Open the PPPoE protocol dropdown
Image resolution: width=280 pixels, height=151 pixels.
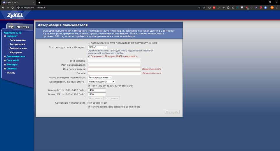tap(97, 47)
